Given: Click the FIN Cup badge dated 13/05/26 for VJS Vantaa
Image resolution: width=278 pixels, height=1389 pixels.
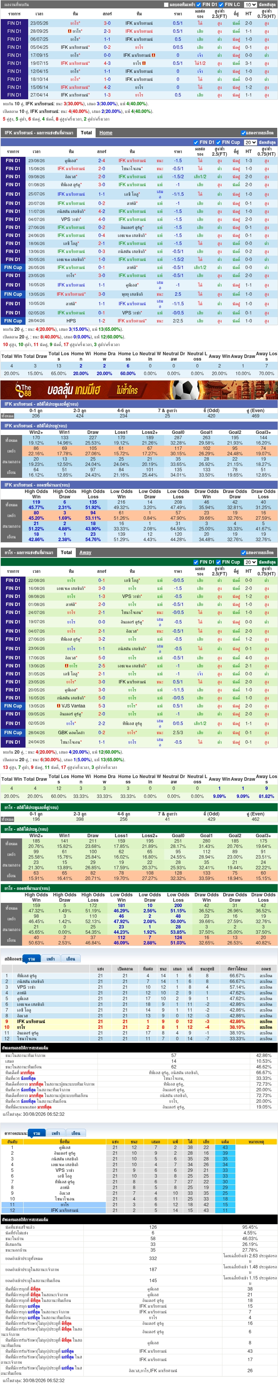Looking at the screenshot, I should [x=13, y=706].
